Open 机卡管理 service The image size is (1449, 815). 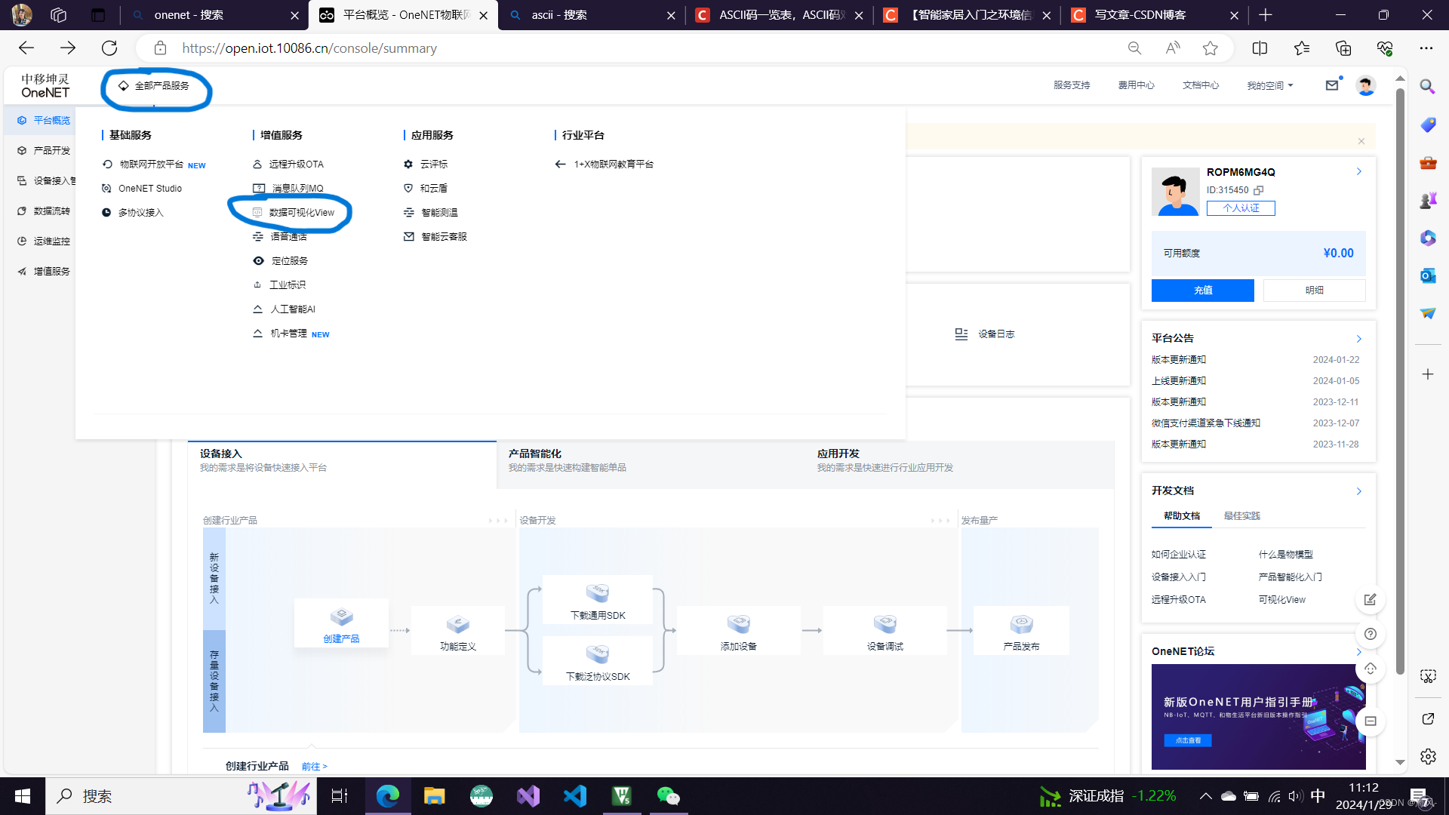[291, 334]
